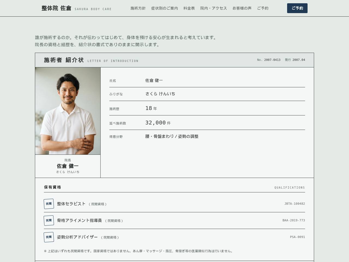The width and height of the screenshot is (349, 262).
Task: Click the name value 佐倉 健一 in 氏名 row
Action: click(x=154, y=81)
